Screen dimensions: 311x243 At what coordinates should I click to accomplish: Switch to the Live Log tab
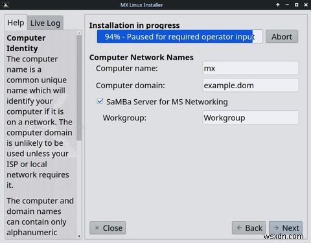pyautogui.click(x=45, y=23)
